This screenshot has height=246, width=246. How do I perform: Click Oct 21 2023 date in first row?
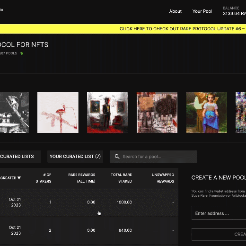point(15,202)
